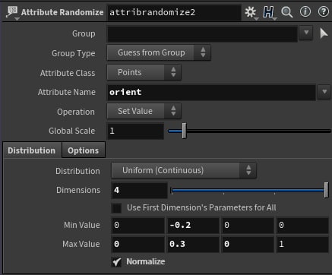The height and width of the screenshot is (275, 332).
Task: Click the Dimensions slider handle
Action: coord(326,190)
